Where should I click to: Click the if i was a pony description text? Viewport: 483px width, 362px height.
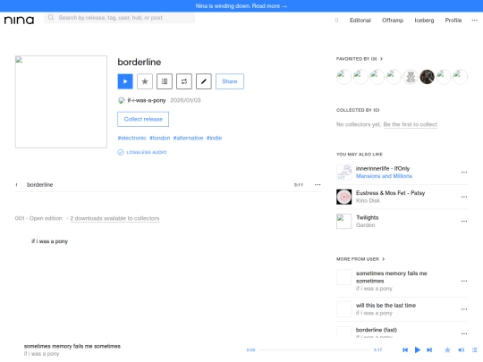(49, 241)
